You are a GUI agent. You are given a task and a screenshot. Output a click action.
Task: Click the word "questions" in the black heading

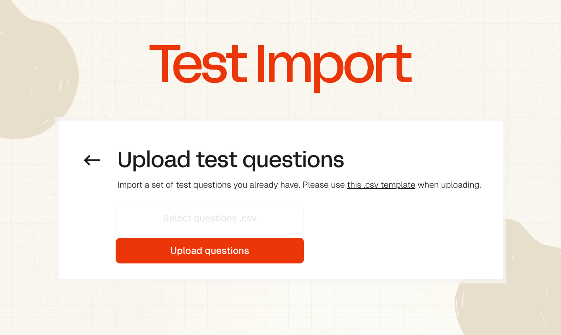[x=293, y=160]
